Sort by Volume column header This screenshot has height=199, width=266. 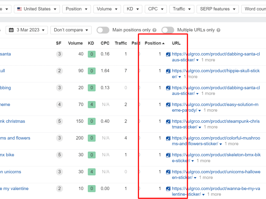[x=75, y=43]
